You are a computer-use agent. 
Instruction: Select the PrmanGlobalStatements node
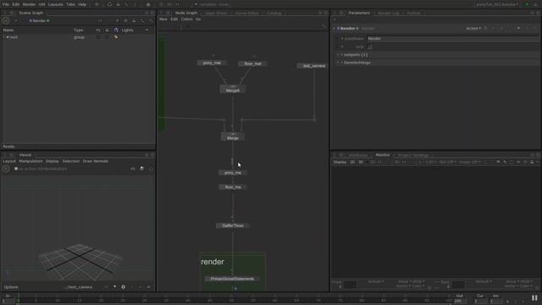click(232, 279)
